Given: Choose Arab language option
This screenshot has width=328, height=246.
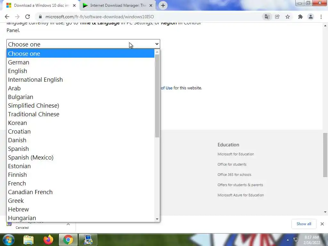Looking at the screenshot, I should (80, 88).
